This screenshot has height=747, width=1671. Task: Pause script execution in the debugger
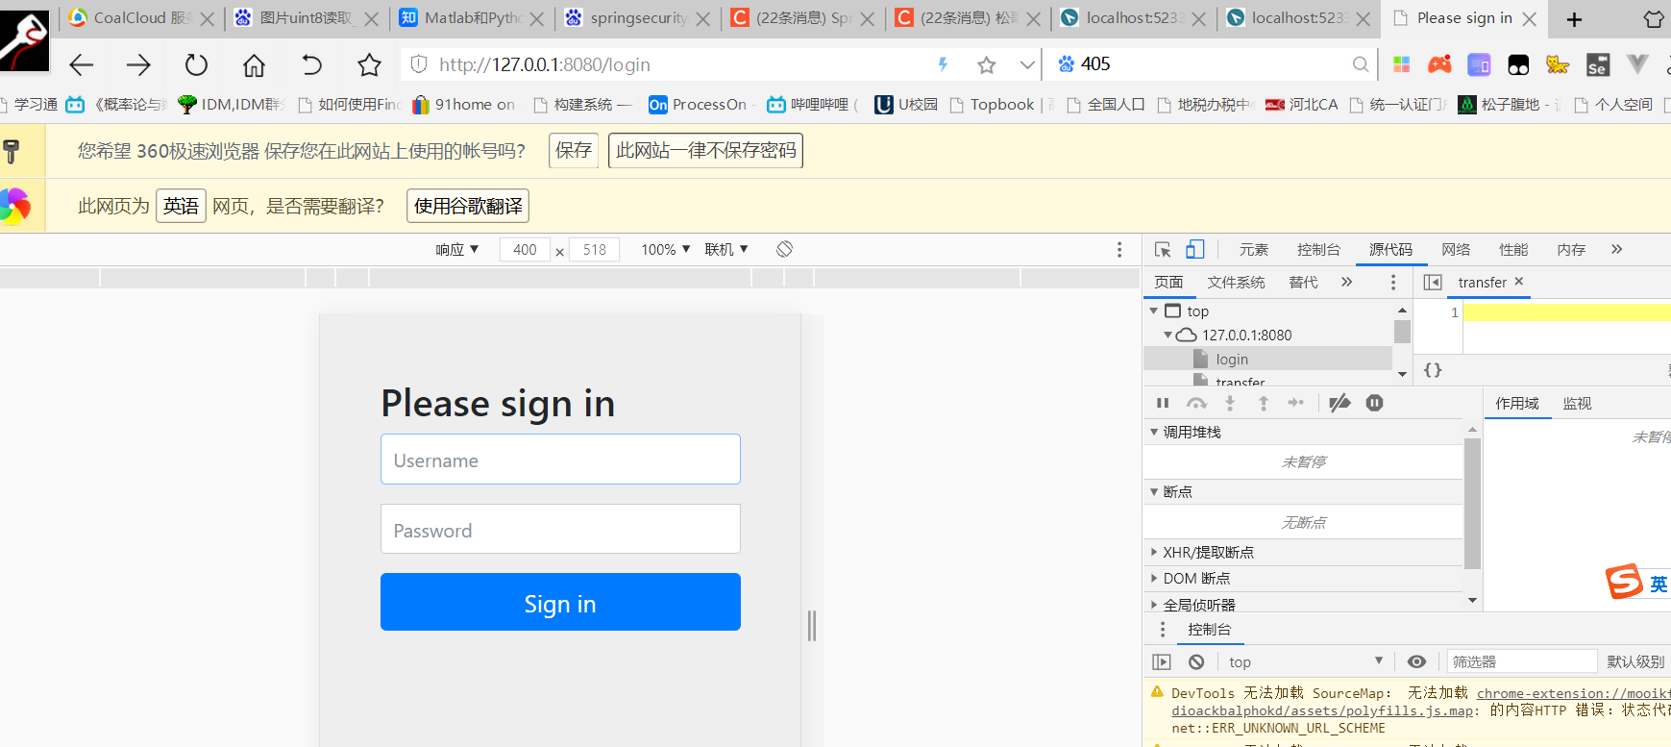[1163, 403]
